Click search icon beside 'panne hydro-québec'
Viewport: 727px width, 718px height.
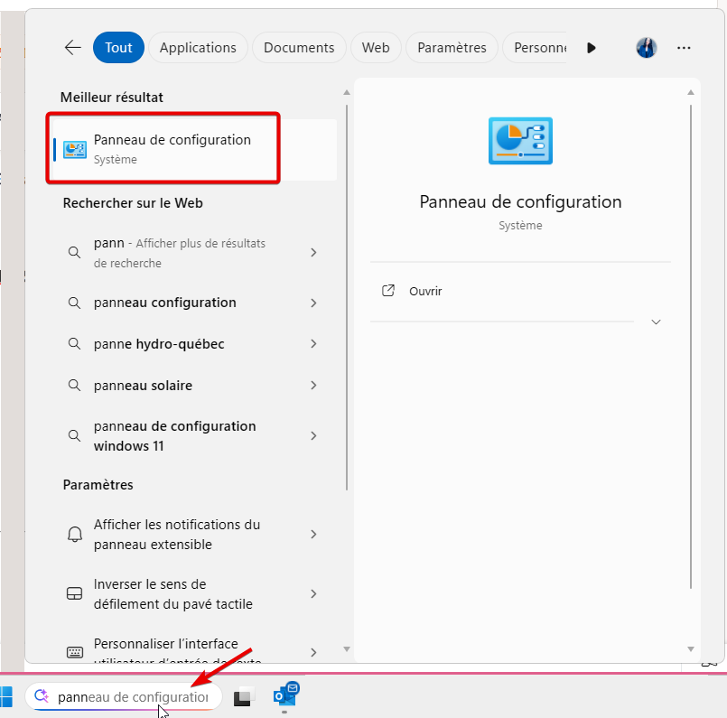tap(74, 344)
